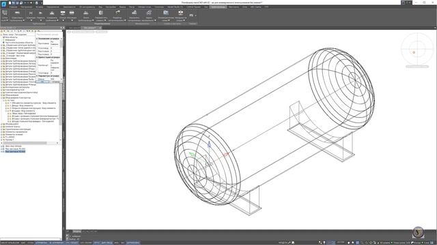This screenshot has height=245, width=437.
Task: Toggle СЕТКА grid display in status bar
Action: [x=30, y=243]
